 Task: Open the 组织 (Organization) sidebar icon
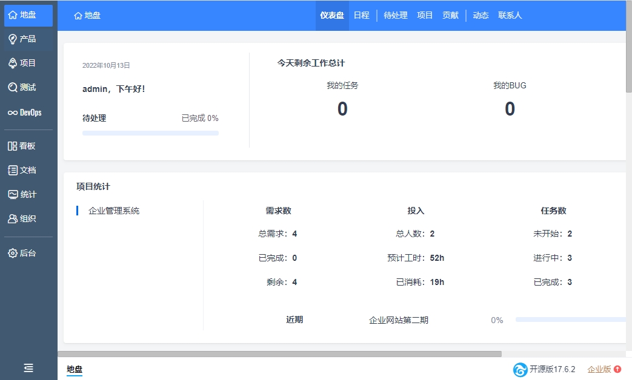click(13, 218)
